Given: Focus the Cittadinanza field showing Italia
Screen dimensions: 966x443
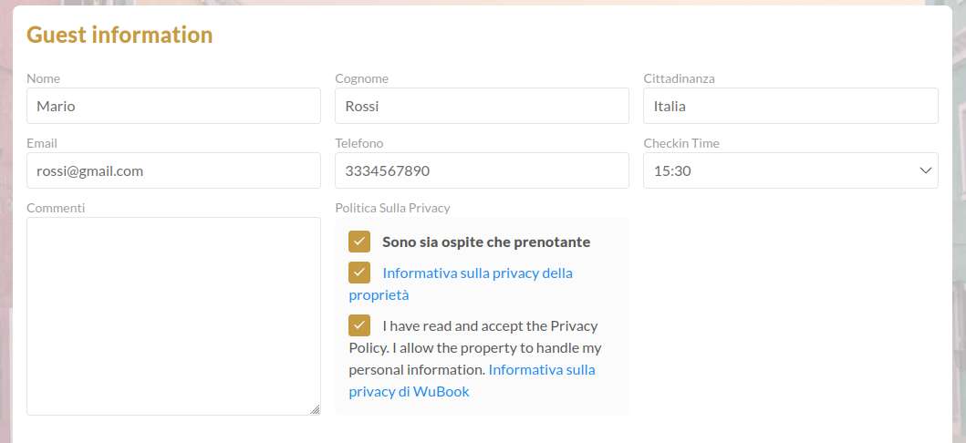Looking at the screenshot, I should coord(791,106).
